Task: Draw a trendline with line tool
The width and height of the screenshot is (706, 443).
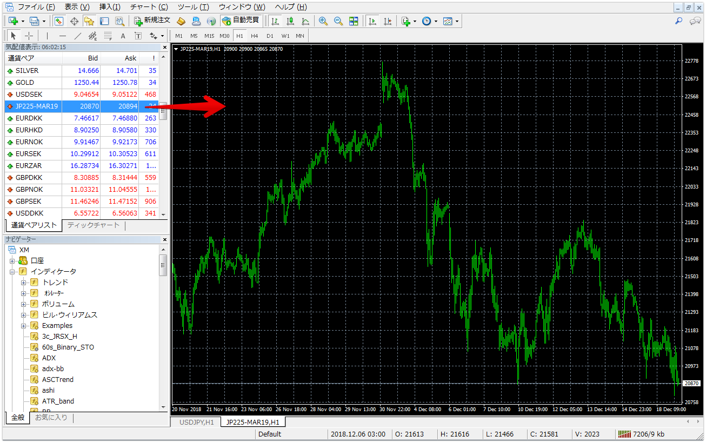Action: 78,36
